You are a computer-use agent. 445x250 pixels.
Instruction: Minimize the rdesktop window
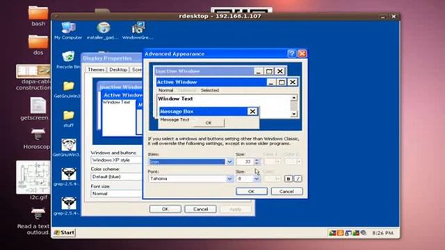[x=383, y=17]
